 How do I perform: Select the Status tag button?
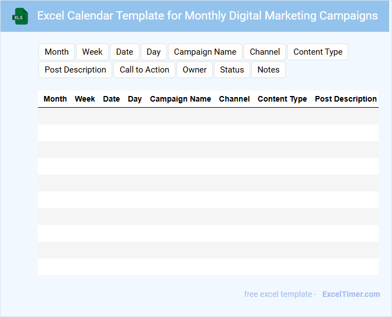click(x=232, y=70)
